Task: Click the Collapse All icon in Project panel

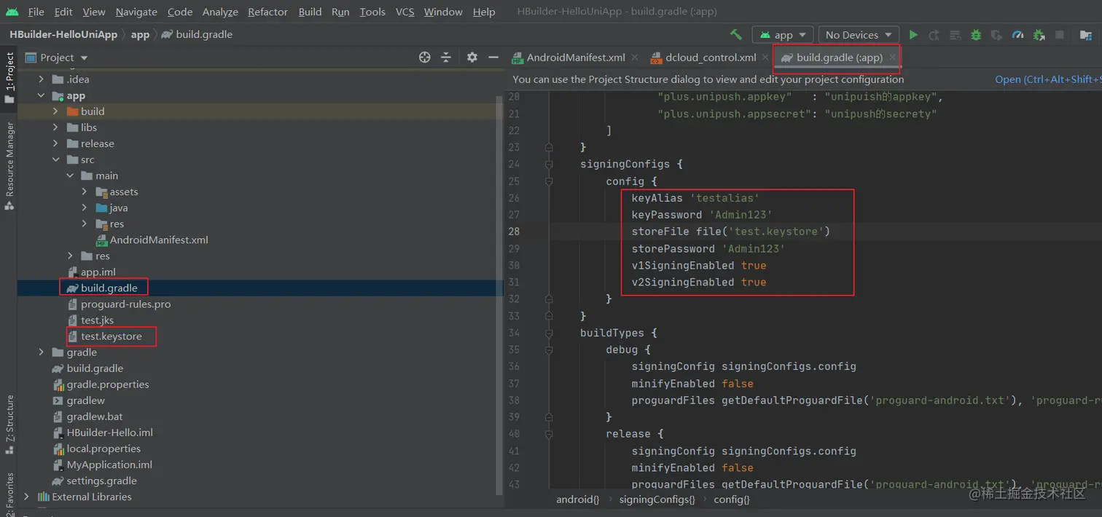Action: pos(446,57)
